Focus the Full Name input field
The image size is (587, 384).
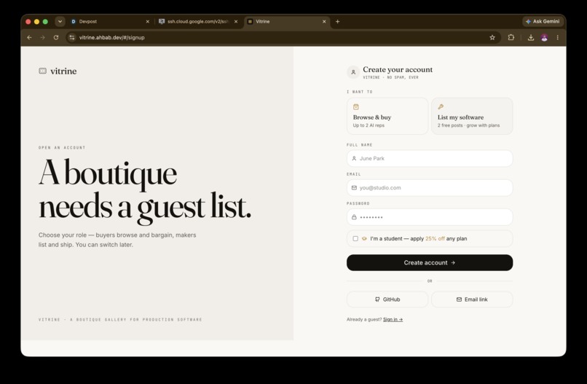point(430,158)
